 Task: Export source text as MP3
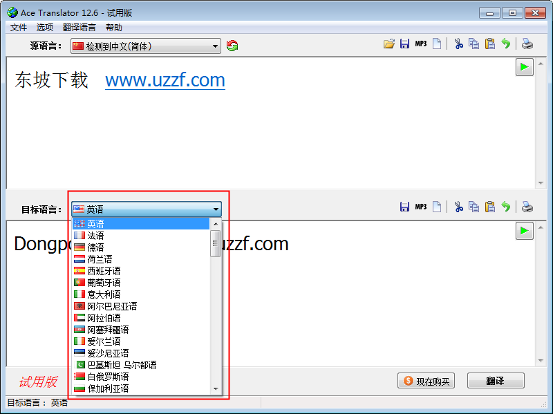pos(421,44)
